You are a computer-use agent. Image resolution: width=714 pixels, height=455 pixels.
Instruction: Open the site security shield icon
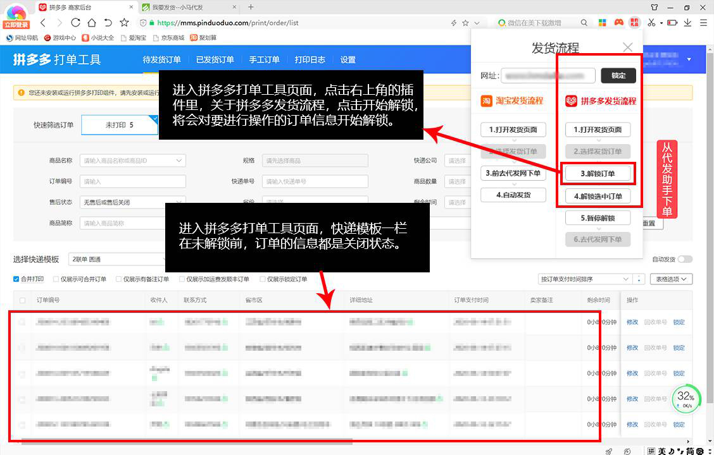tap(143, 23)
